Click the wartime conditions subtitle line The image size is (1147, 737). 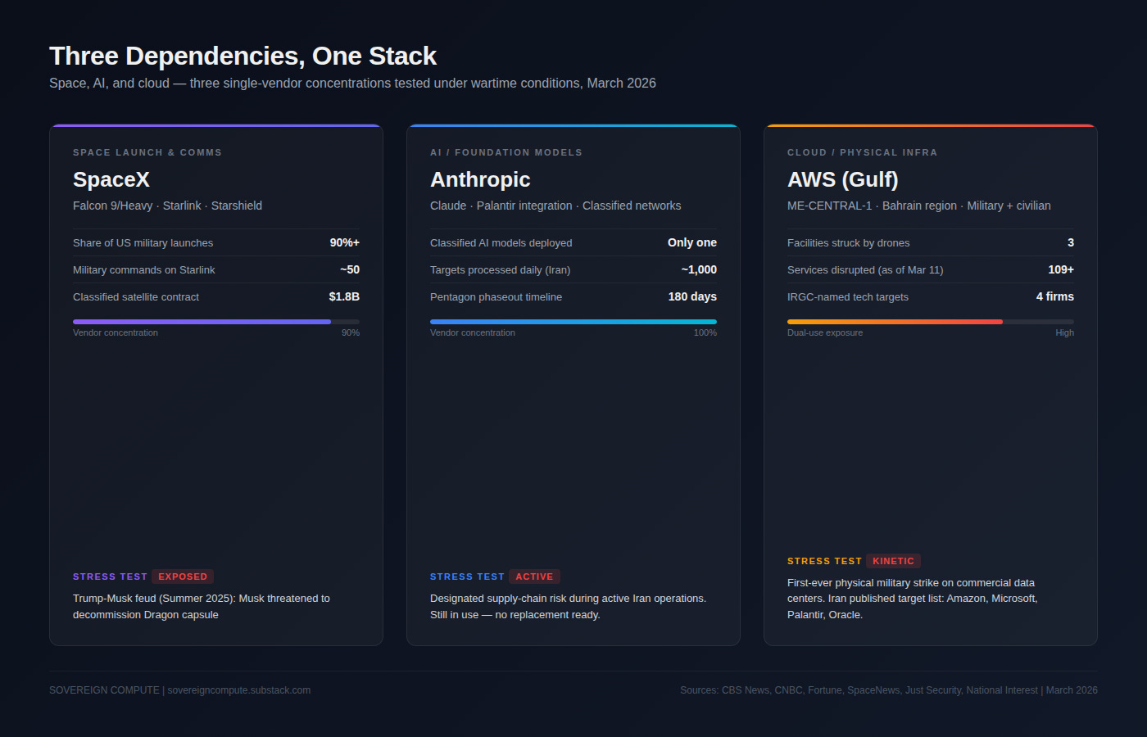(x=352, y=83)
